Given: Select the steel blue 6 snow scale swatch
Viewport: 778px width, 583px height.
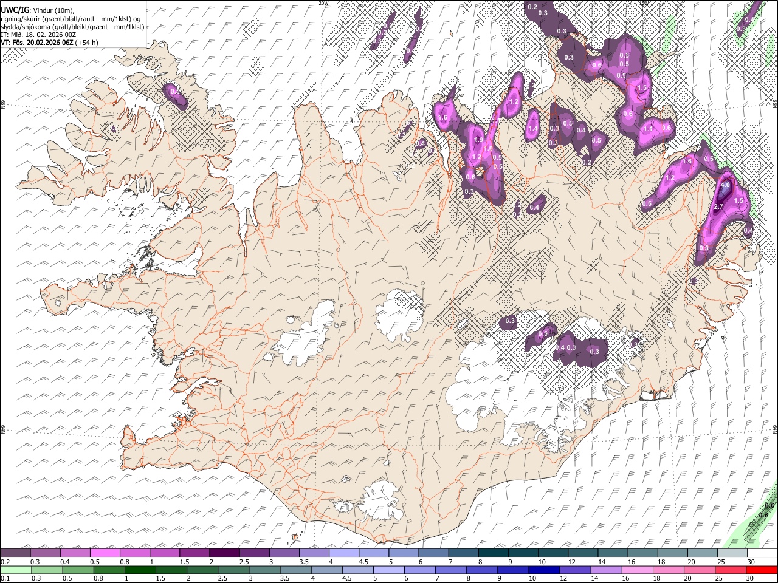Looking at the screenshot, I should coord(433,553).
